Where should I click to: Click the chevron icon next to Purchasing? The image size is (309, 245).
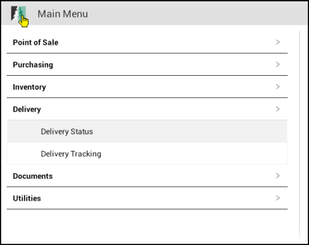tap(278, 64)
